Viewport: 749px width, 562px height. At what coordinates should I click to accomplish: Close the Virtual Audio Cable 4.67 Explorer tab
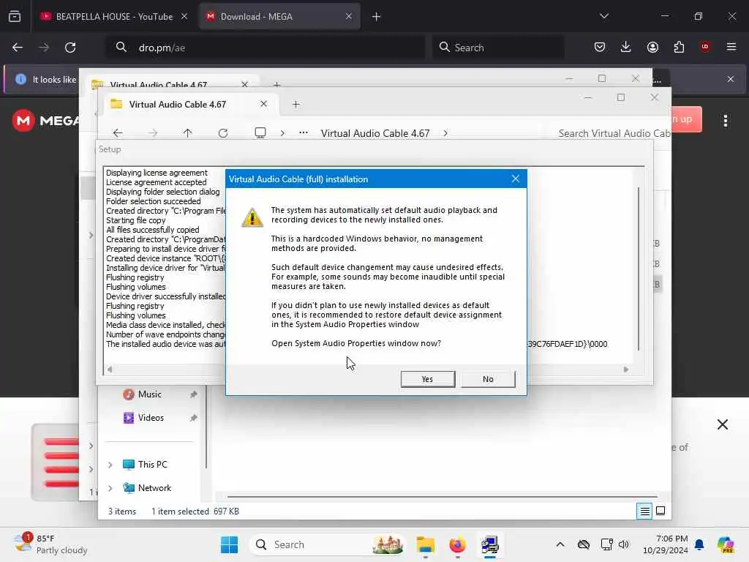click(263, 104)
